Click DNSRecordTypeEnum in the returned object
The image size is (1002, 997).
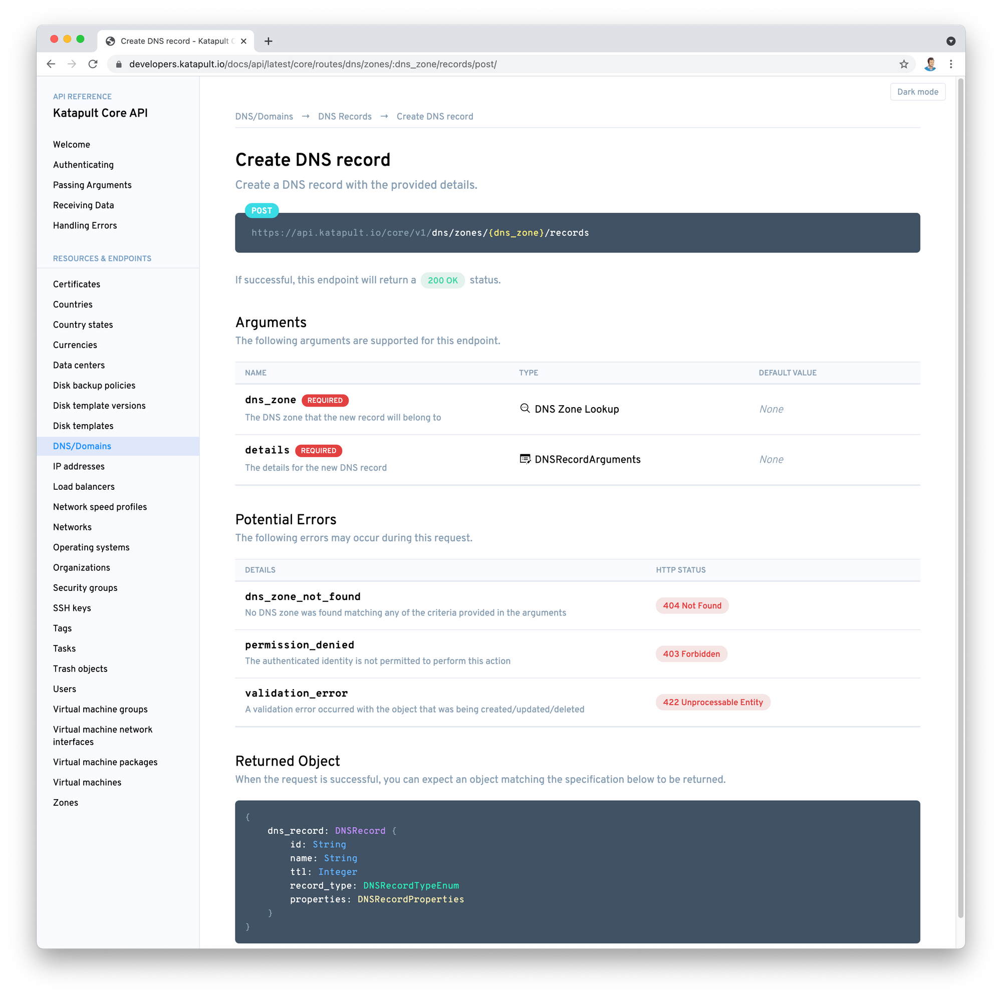click(411, 885)
